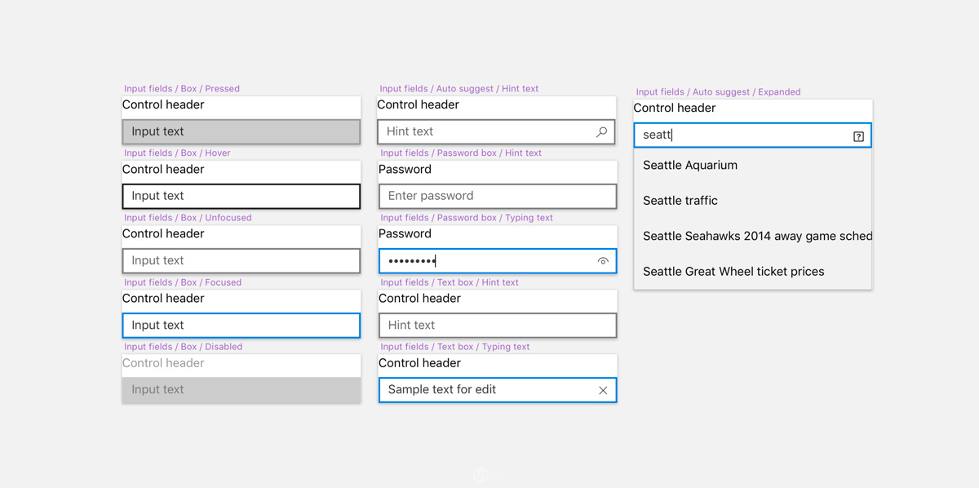Click the black-bordered hover Input text box
This screenshot has width=979, height=488.
coord(241,196)
